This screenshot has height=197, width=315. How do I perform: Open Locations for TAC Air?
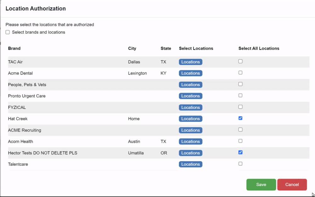click(190, 62)
